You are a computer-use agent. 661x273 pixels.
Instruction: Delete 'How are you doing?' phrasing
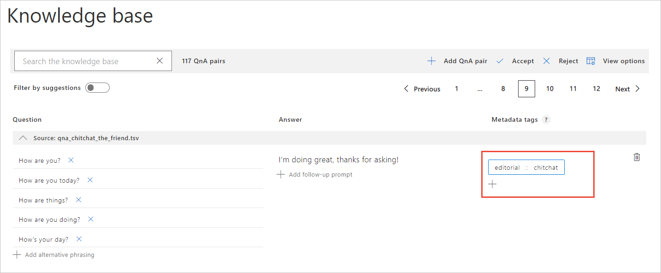click(91, 219)
